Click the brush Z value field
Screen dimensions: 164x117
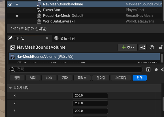(x=90, y=111)
